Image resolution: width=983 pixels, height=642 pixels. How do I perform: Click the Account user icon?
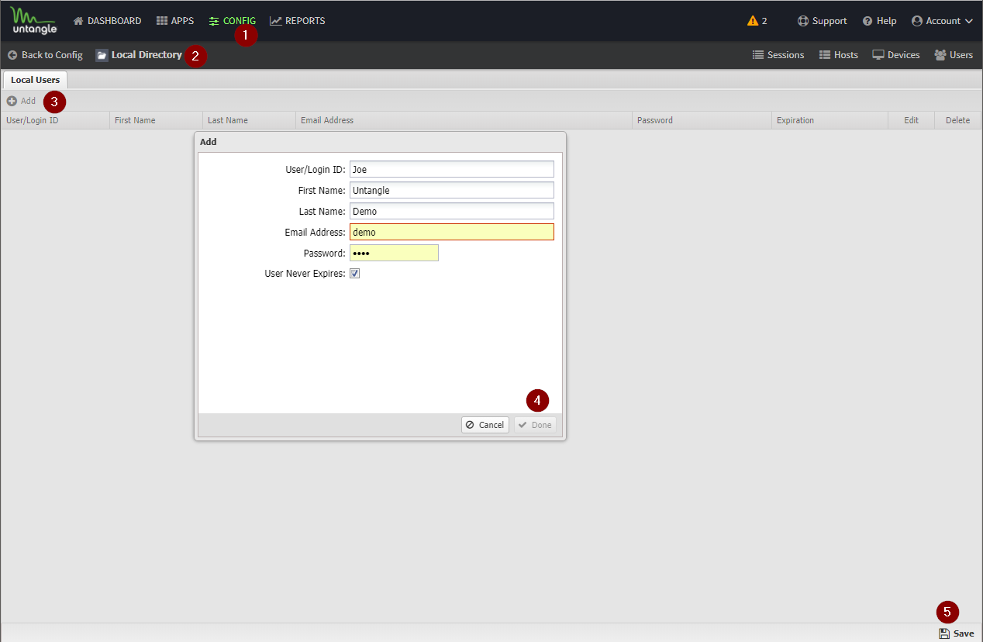coord(917,21)
